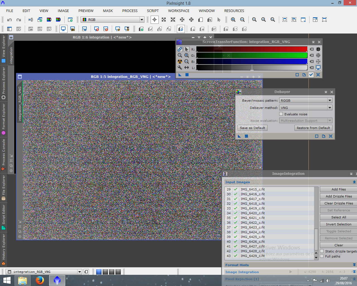Screen dimensions: 357x286
Task: Enable the Evaluate noise checkbox
Action: (x=281, y=114)
